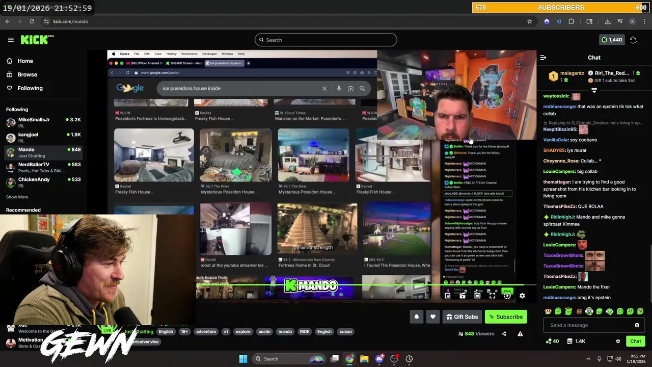The height and width of the screenshot is (367, 652).
Task: Open the clock app on taskbar
Action: click(409, 359)
